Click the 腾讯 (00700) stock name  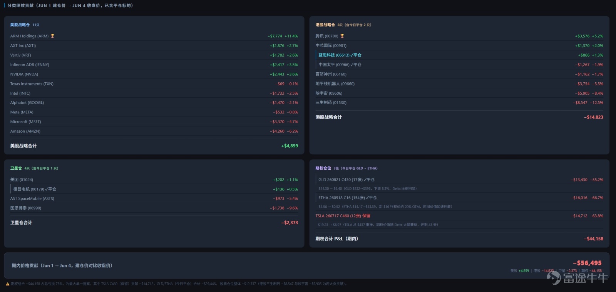tap(327, 36)
